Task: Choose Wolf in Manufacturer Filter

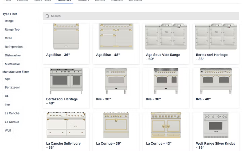Action: [x=8, y=131]
